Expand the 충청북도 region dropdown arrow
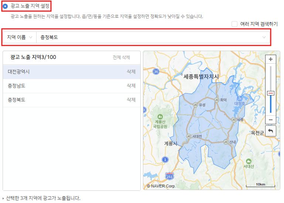Viewport: 284px width, 203px height. pos(264,37)
